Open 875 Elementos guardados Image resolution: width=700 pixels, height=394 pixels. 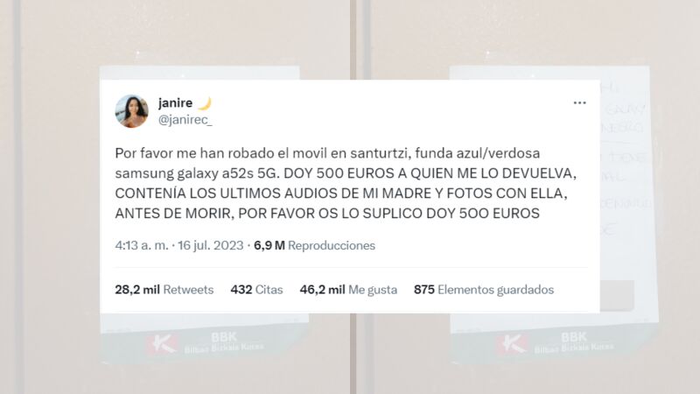[x=484, y=290]
